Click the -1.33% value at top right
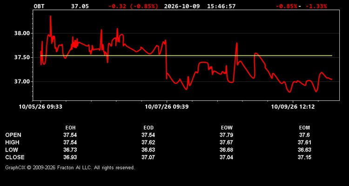The height and width of the screenshot is (186, 349). (316, 6)
